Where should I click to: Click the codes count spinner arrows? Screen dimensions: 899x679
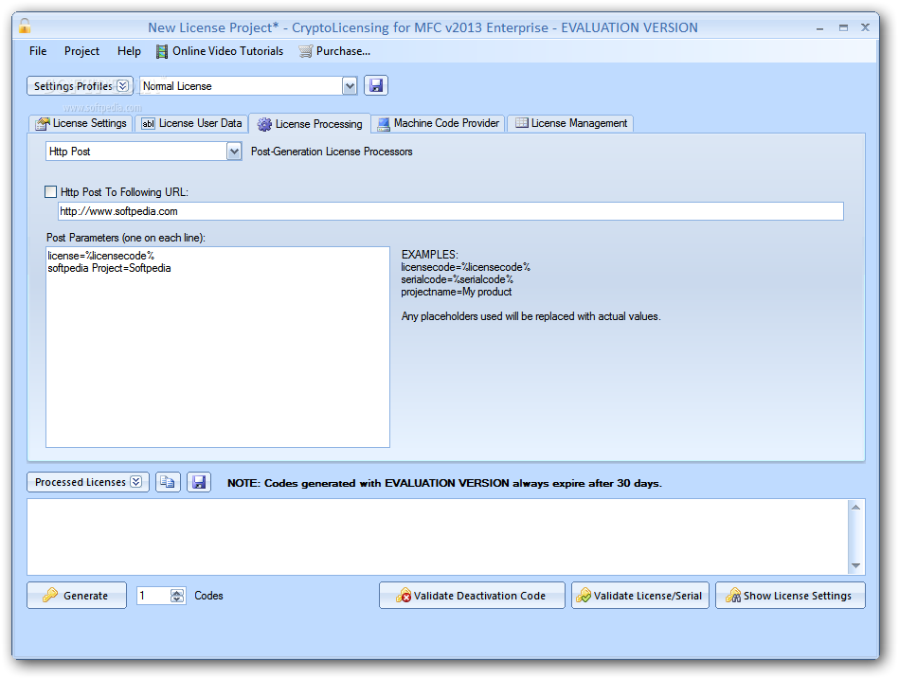click(x=177, y=596)
